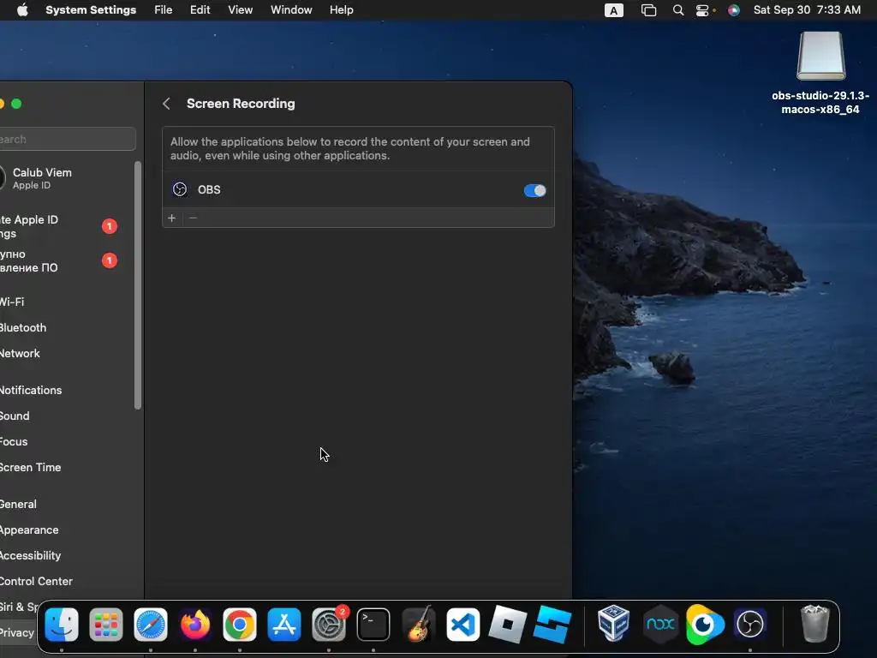The image size is (877, 658).
Task: Open the Help menu
Action: pyautogui.click(x=341, y=10)
